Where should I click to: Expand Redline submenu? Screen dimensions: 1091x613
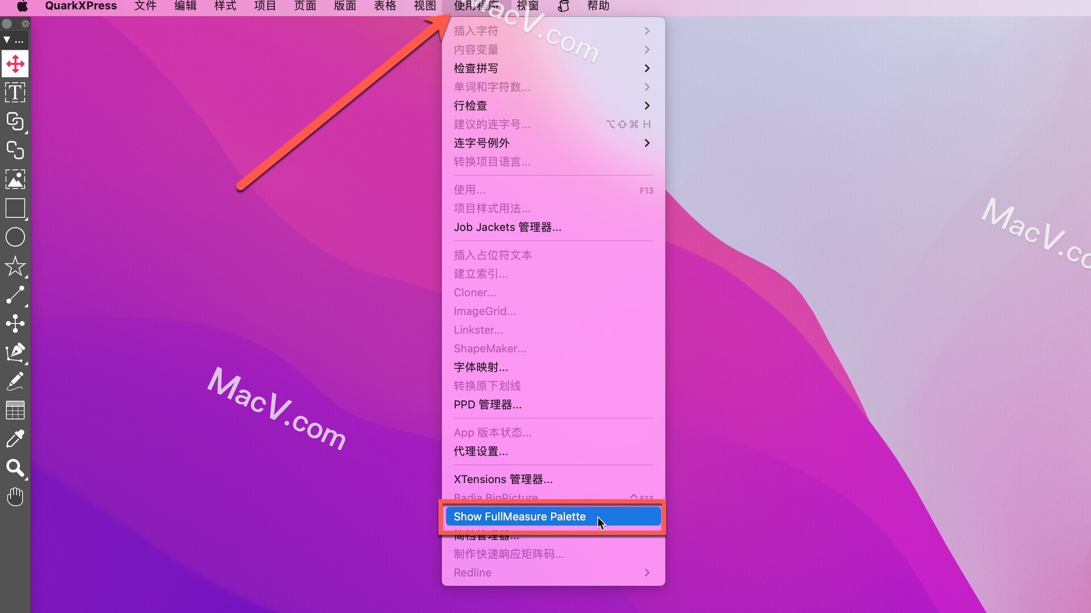point(646,573)
